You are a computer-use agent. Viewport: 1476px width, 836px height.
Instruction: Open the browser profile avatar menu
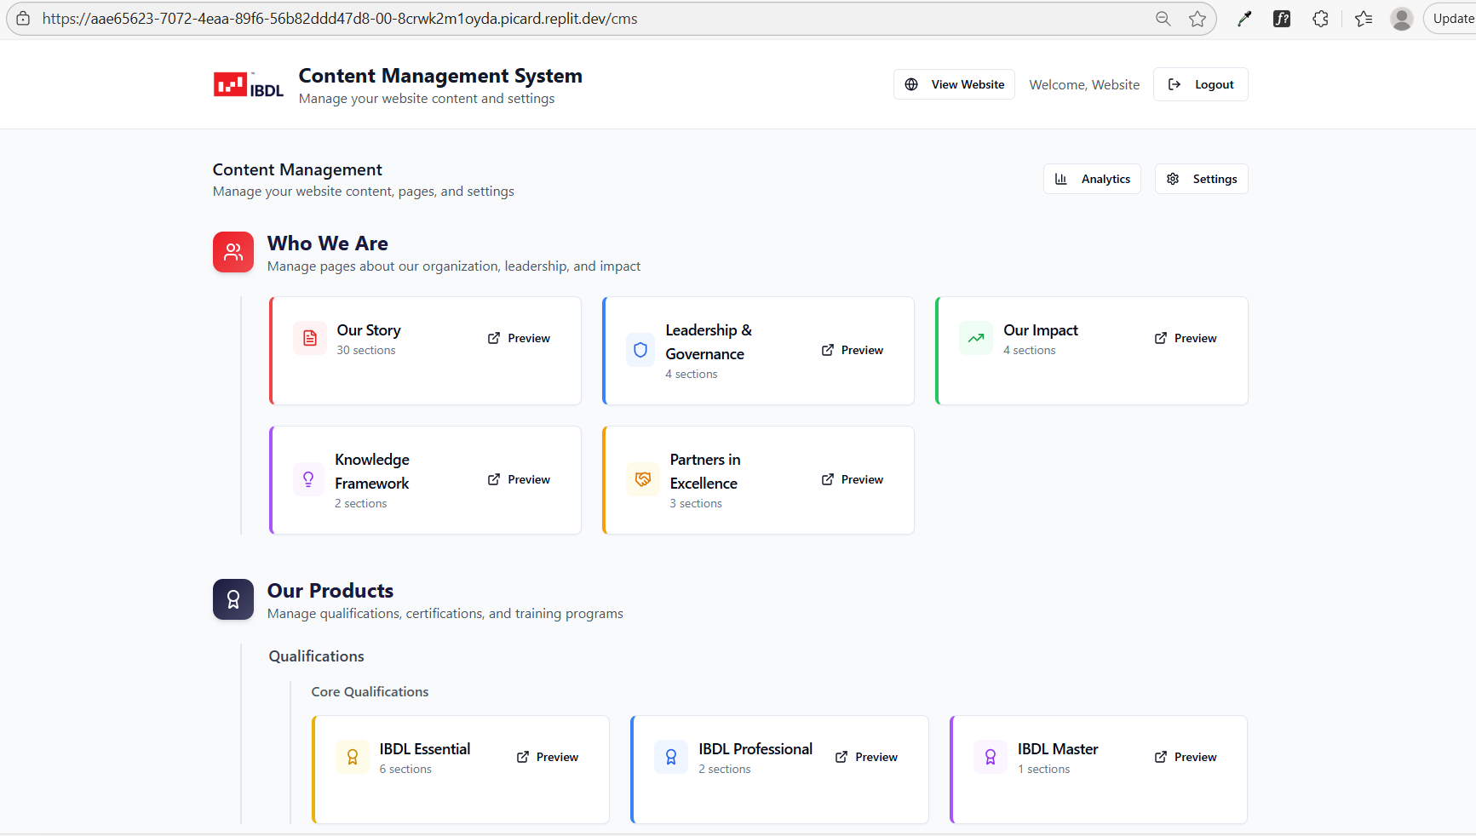coord(1401,19)
